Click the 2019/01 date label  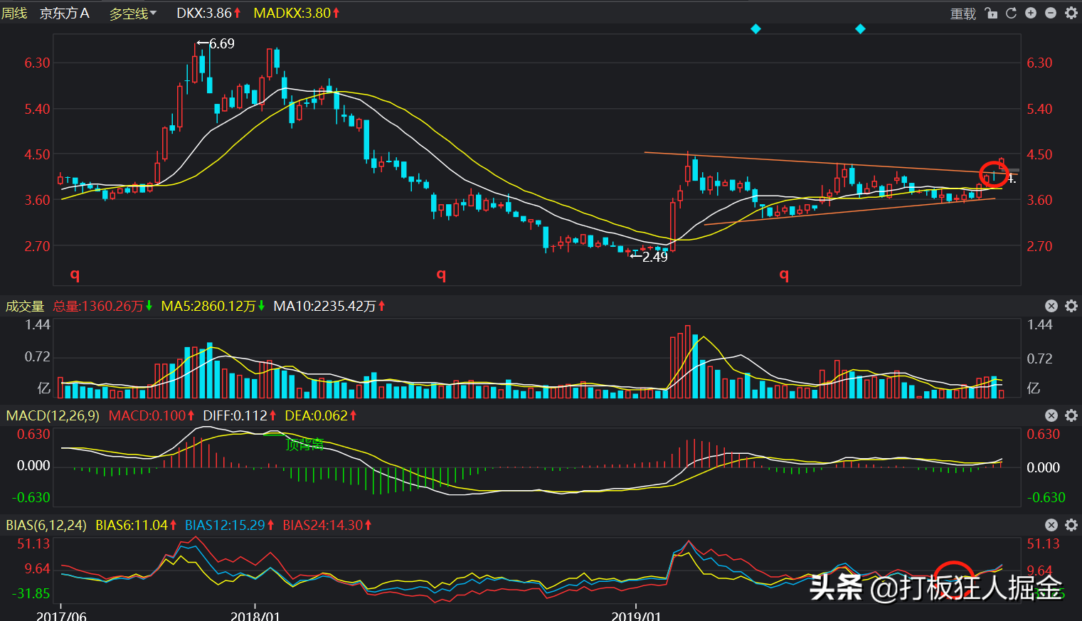tap(636, 615)
